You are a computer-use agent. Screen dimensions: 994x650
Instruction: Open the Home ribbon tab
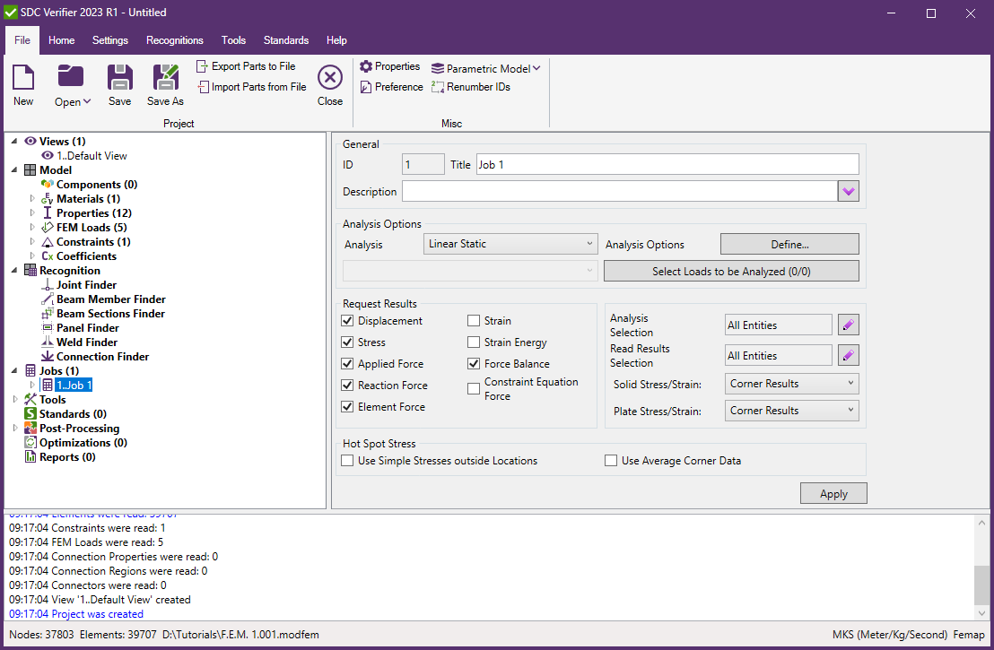click(x=61, y=39)
